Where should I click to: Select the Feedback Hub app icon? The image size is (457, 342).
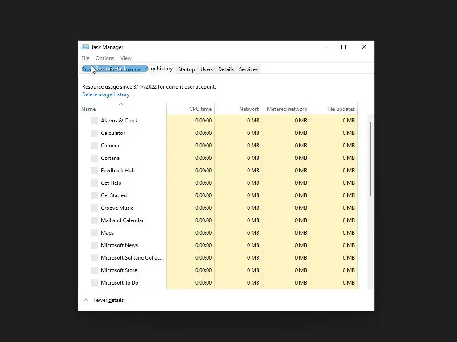tap(95, 171)
